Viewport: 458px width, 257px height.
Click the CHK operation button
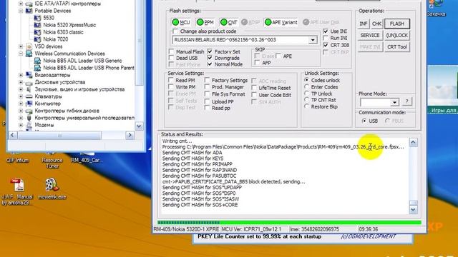[377, 24]
